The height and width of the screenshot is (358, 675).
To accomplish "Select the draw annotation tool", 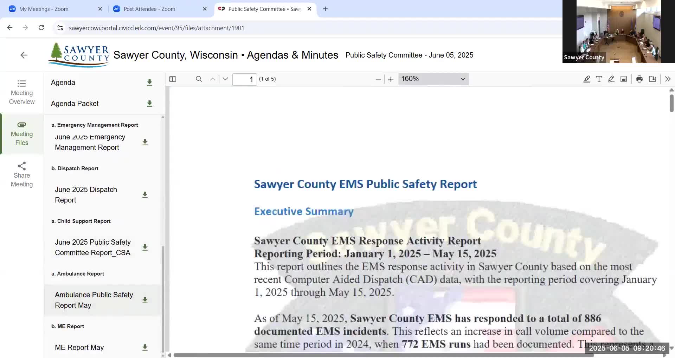I will click(611, 79).
